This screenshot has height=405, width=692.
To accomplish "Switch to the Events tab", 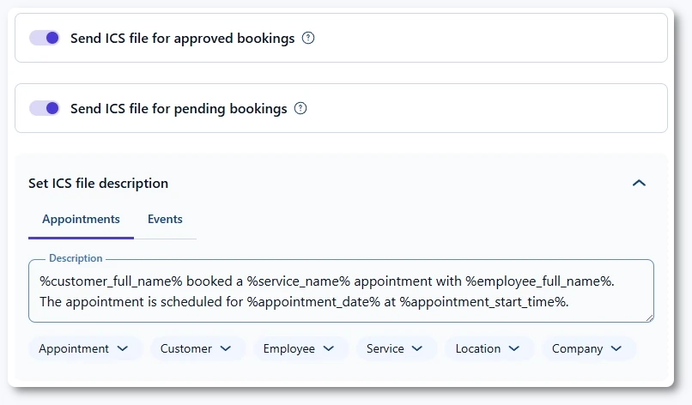I will (x=165, y=219).
